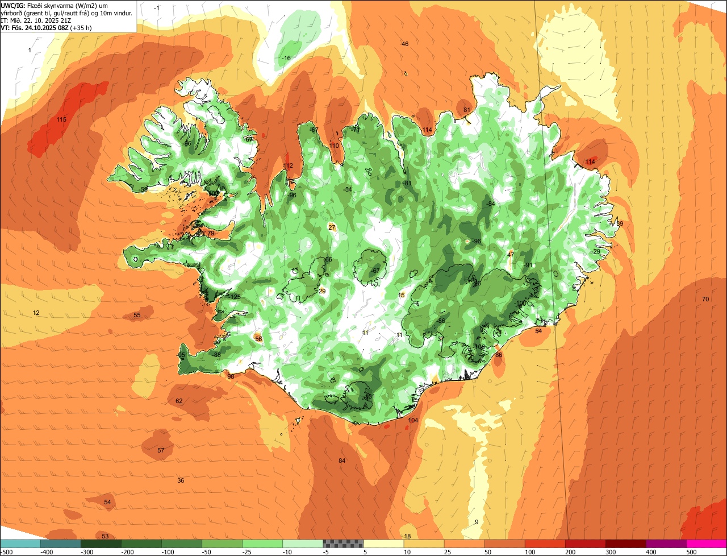727x556 pixels.
Task: Click the '15' value in the central highlands
Action: 402,295
